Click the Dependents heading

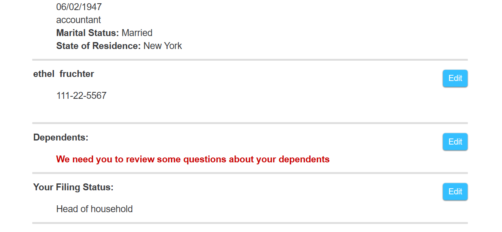point(60,138)
